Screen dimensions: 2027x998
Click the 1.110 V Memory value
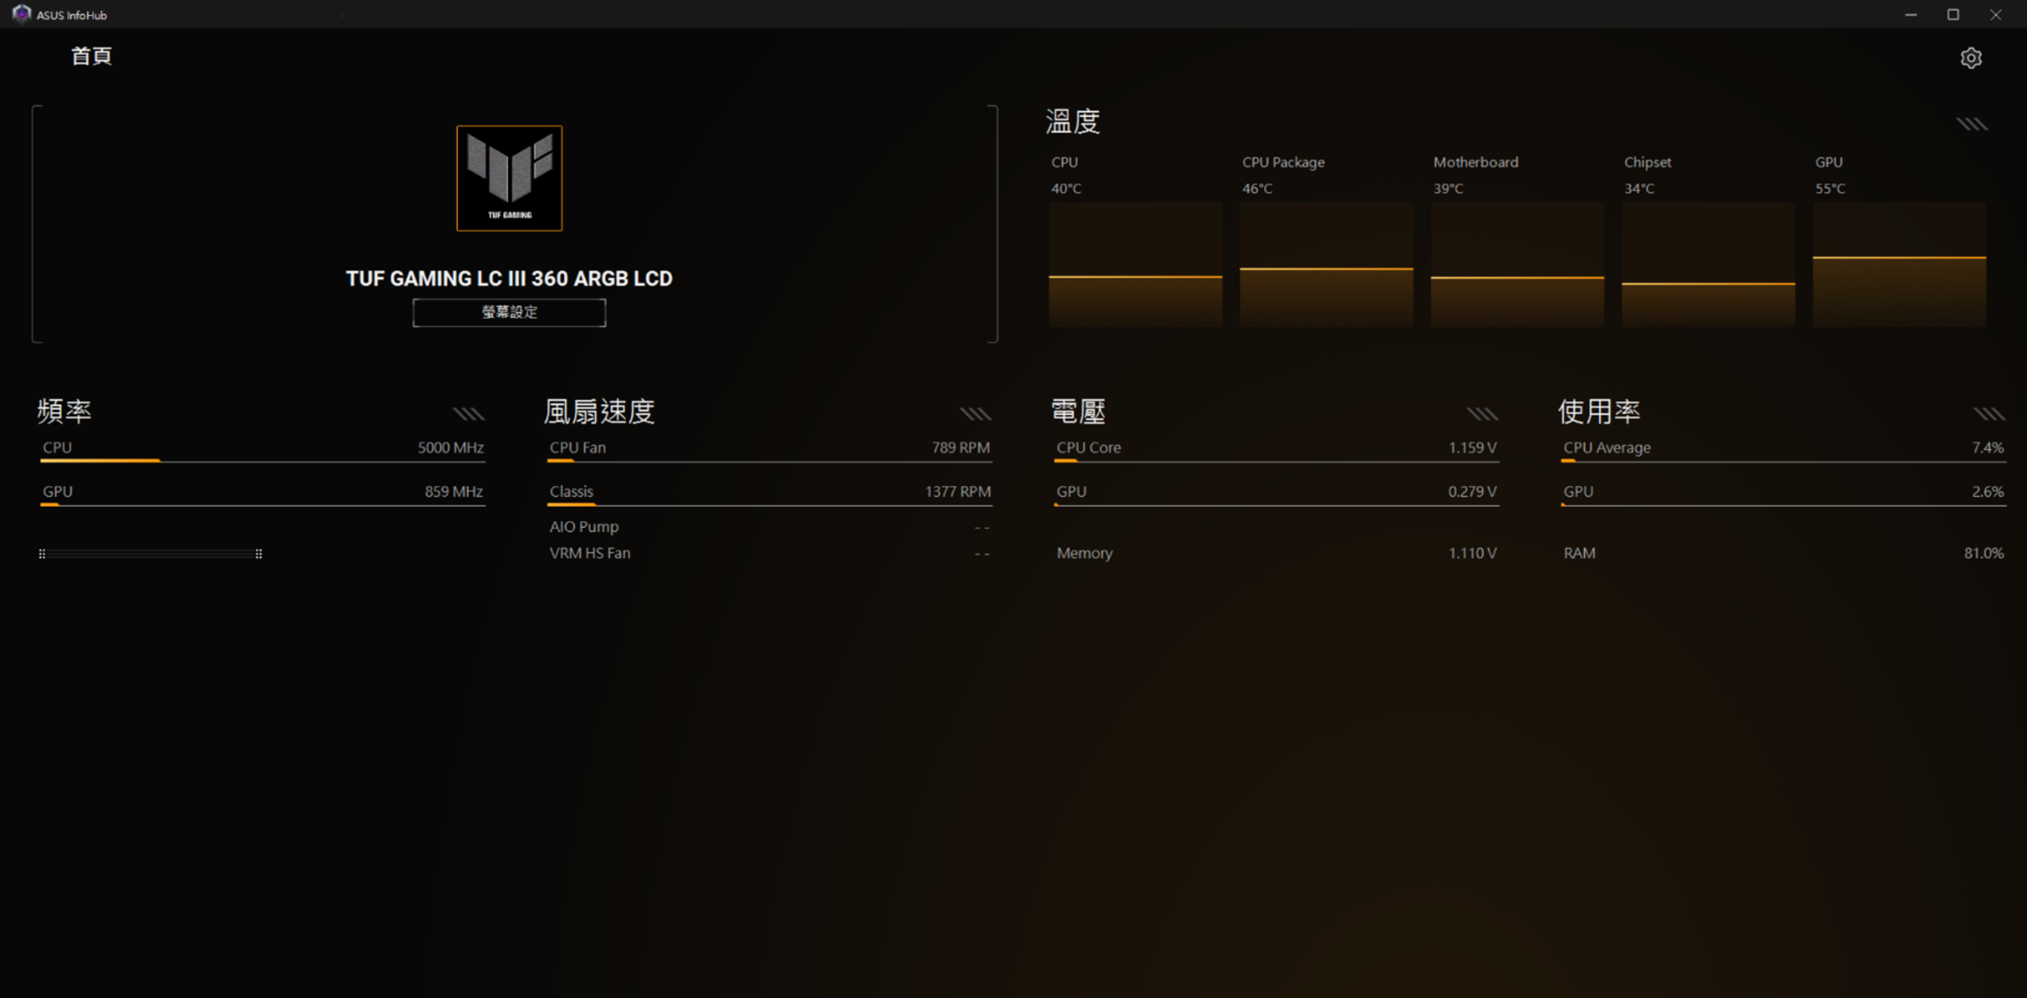pos(1473,553)
